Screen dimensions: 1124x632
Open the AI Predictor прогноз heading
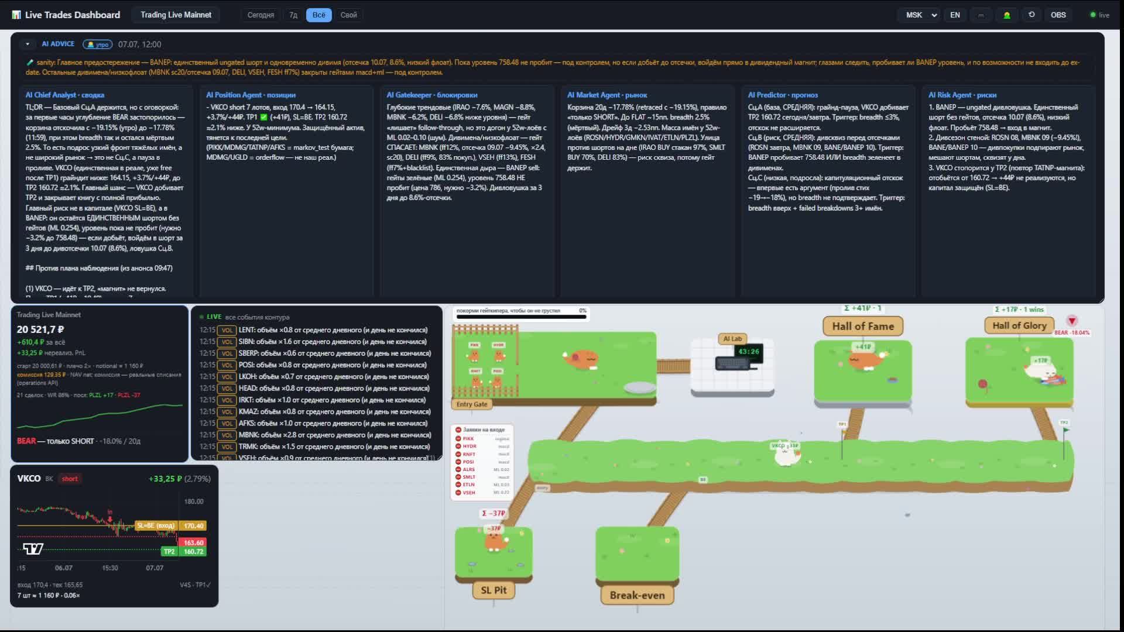coord(783,95)
